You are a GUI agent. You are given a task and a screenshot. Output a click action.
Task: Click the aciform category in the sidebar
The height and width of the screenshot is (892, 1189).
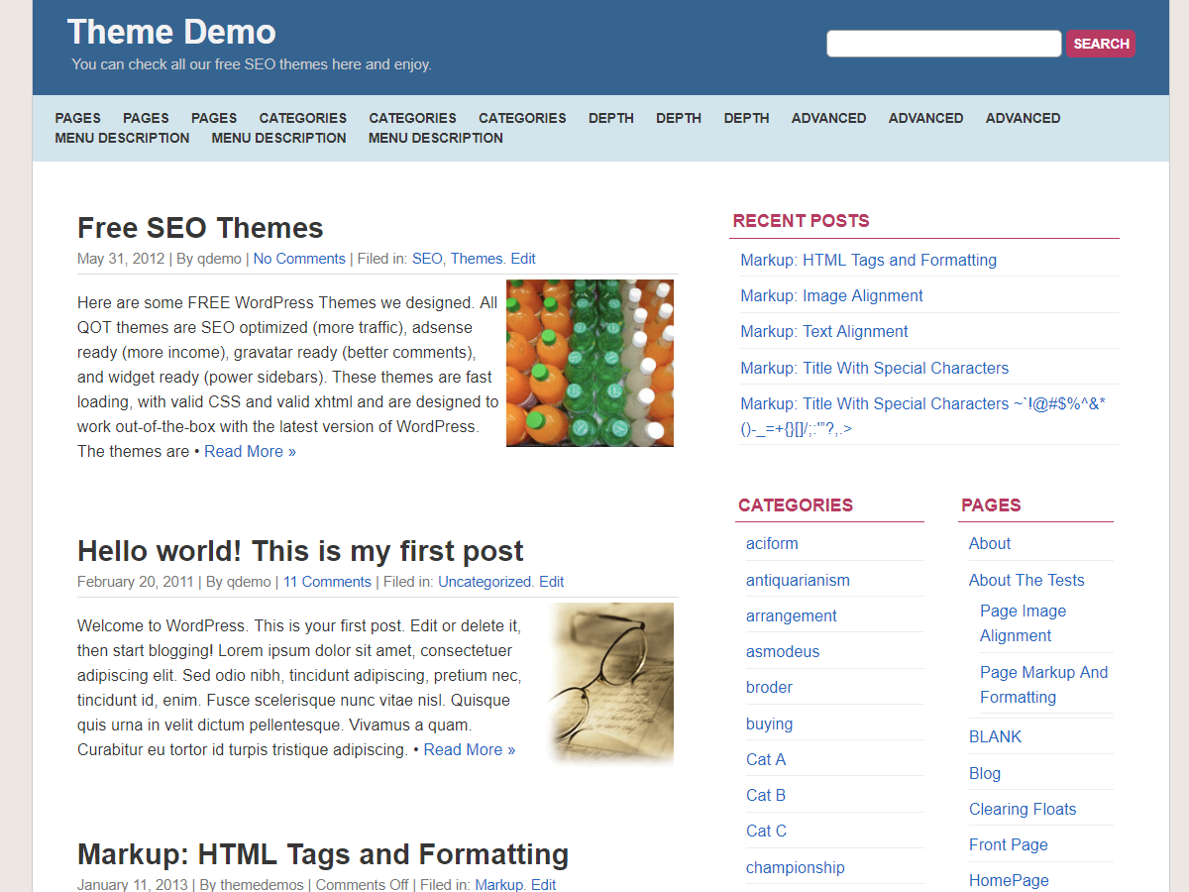[x=772, y=543]
